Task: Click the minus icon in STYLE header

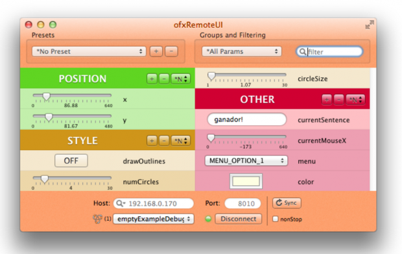Action: coord(164,141)
